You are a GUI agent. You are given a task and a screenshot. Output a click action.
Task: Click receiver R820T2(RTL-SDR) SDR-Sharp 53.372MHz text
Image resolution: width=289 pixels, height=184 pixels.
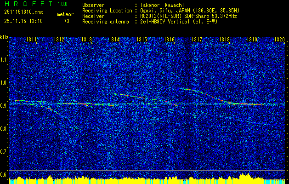click(x=188, y=16)
